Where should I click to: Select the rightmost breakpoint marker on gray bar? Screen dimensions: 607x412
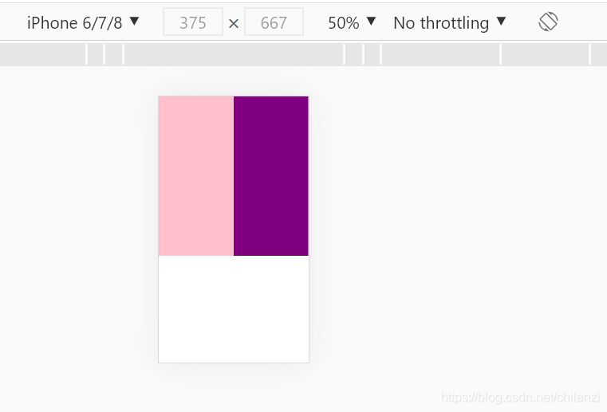tap(589, 54)
